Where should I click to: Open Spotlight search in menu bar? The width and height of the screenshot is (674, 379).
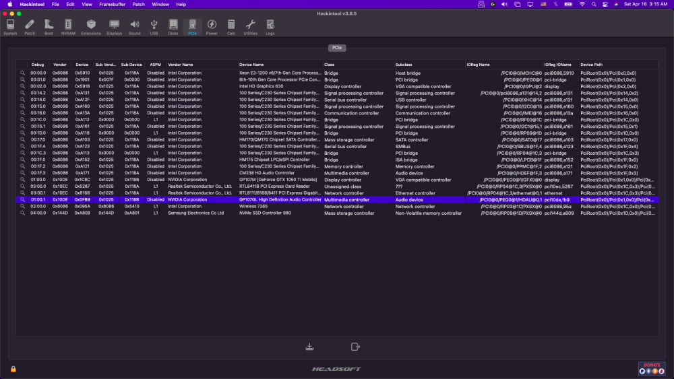pos(594,4)
